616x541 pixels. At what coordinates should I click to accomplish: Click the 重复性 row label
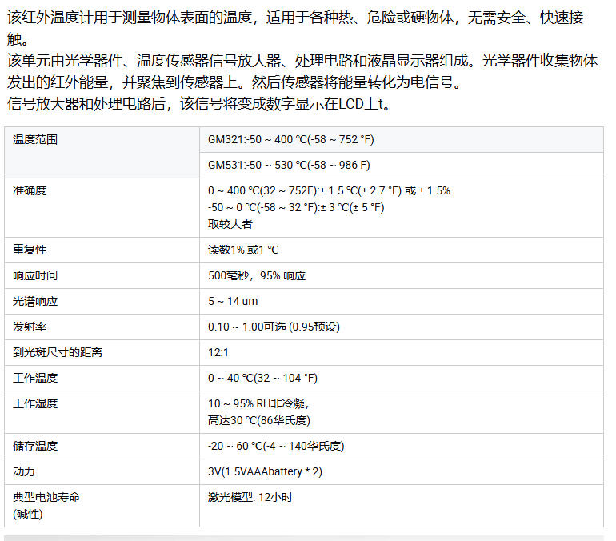tap(30, 250)
